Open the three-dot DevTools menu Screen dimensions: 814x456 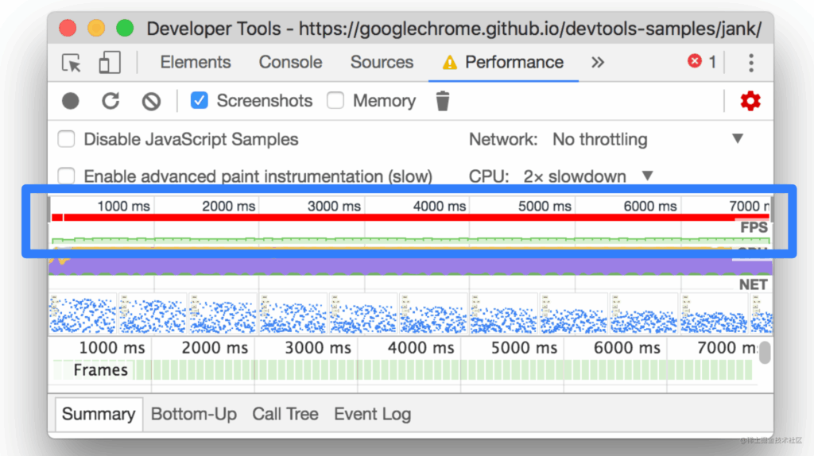coord(751,63)
